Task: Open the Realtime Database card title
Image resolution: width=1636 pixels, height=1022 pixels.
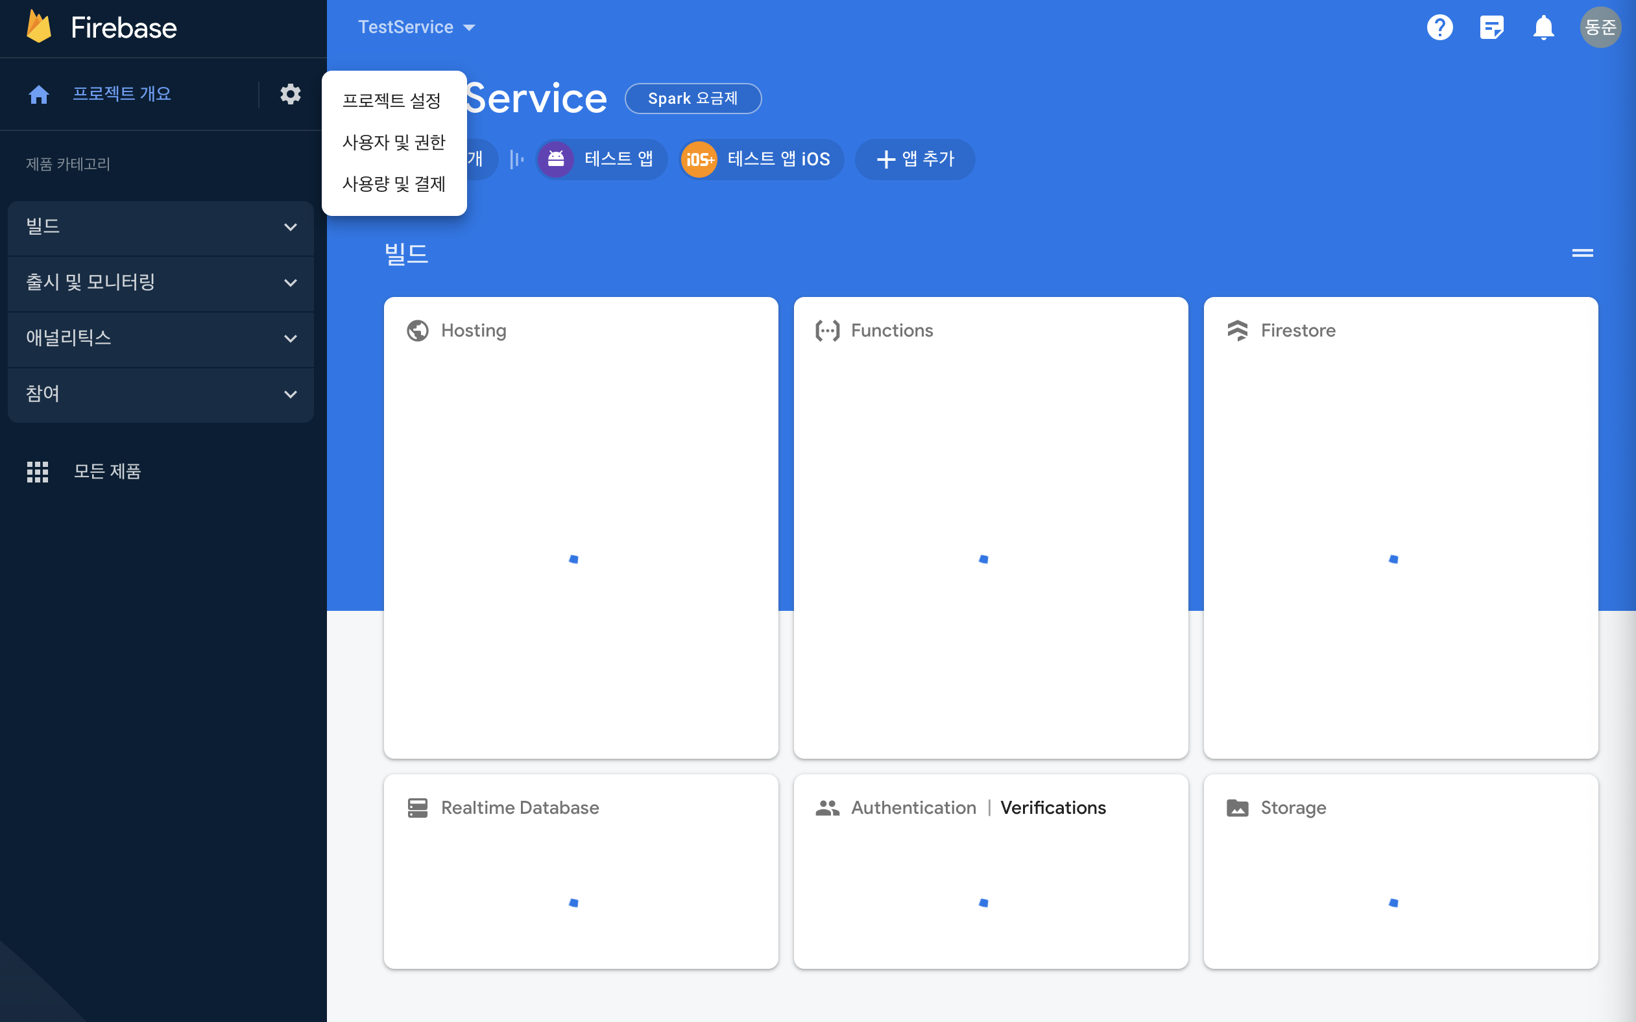Action: 520,808
